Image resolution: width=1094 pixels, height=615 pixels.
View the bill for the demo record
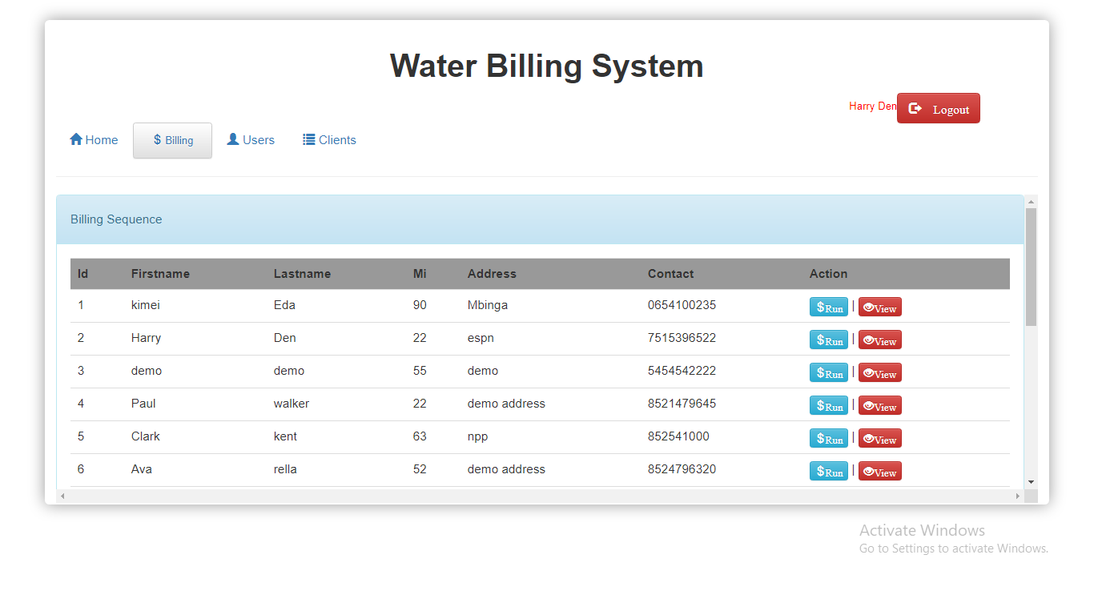tap(879, 372)
